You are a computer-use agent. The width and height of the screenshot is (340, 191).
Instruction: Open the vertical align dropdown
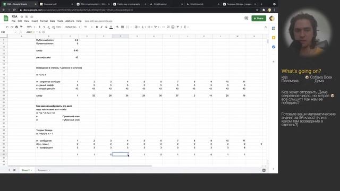coord(143,27)
